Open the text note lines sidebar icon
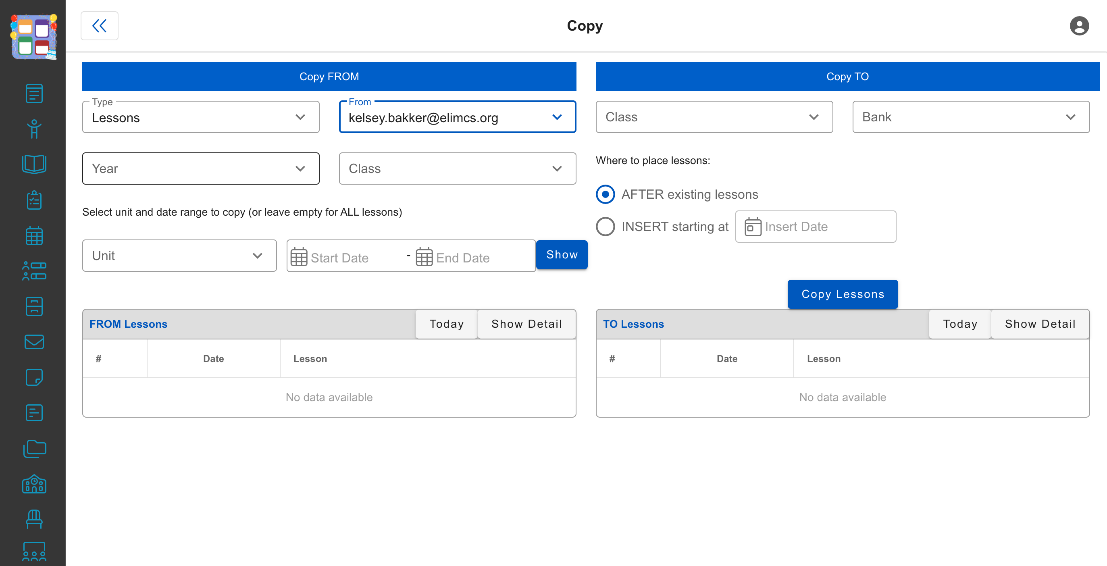1107x566 pixels. [34, 413]
